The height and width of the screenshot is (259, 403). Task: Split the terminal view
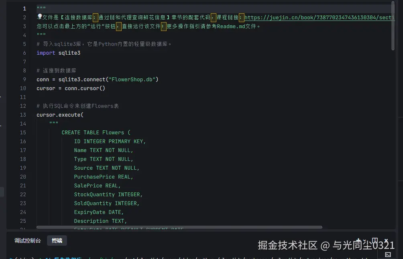pyautogui.click(x=375, y=239)
